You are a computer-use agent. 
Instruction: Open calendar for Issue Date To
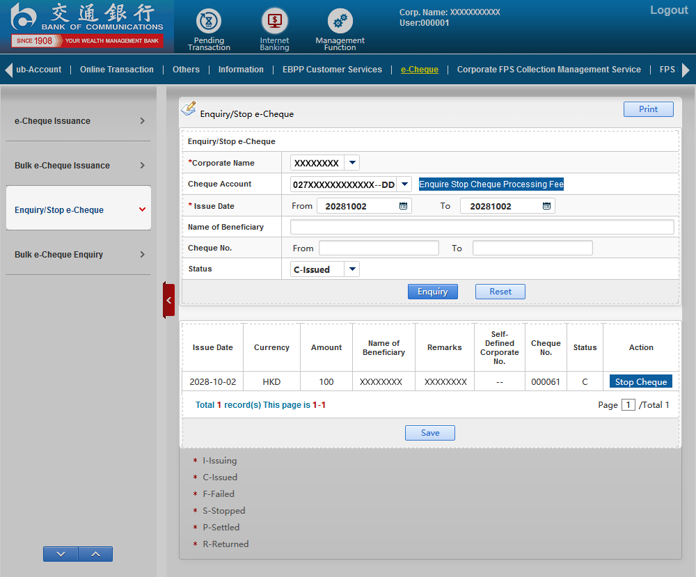(546, 206)
